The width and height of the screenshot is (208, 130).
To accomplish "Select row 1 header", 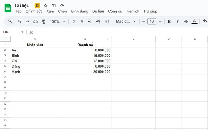I will pyautogui.click(x=5, y=45).
